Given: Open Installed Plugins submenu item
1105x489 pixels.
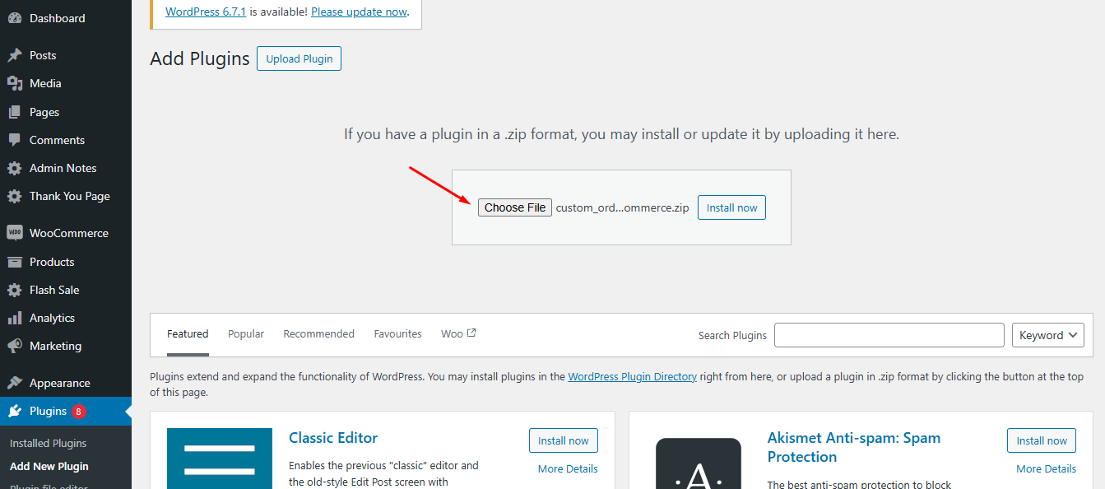Looking at the screenshot, I should (x=48, y=443).
